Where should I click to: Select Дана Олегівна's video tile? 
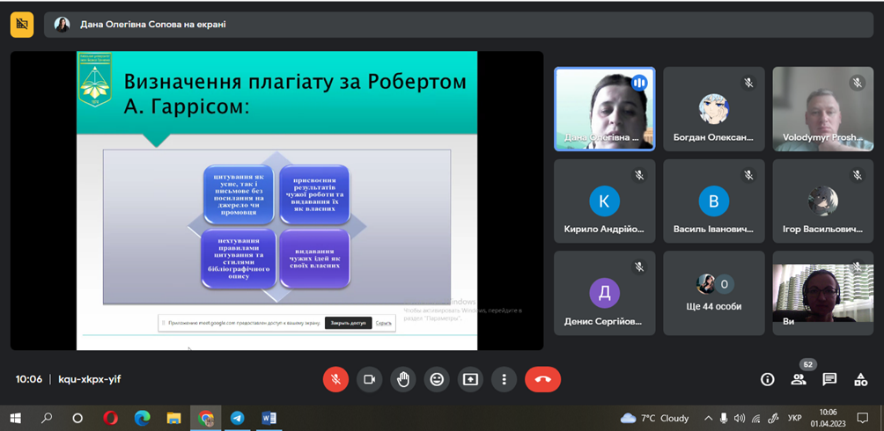tap(604, 109)
